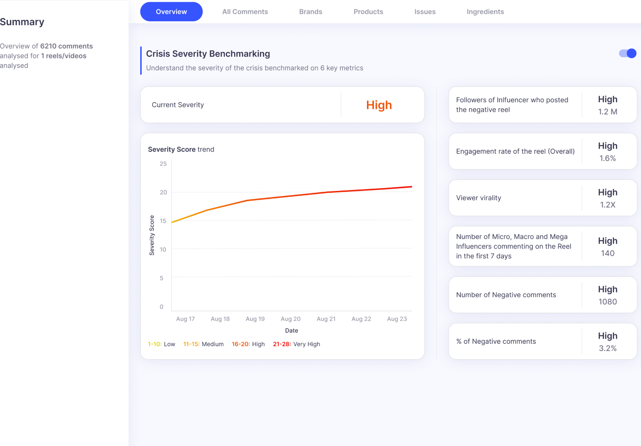Click the Severity Score trend chart title

point(181,150)
